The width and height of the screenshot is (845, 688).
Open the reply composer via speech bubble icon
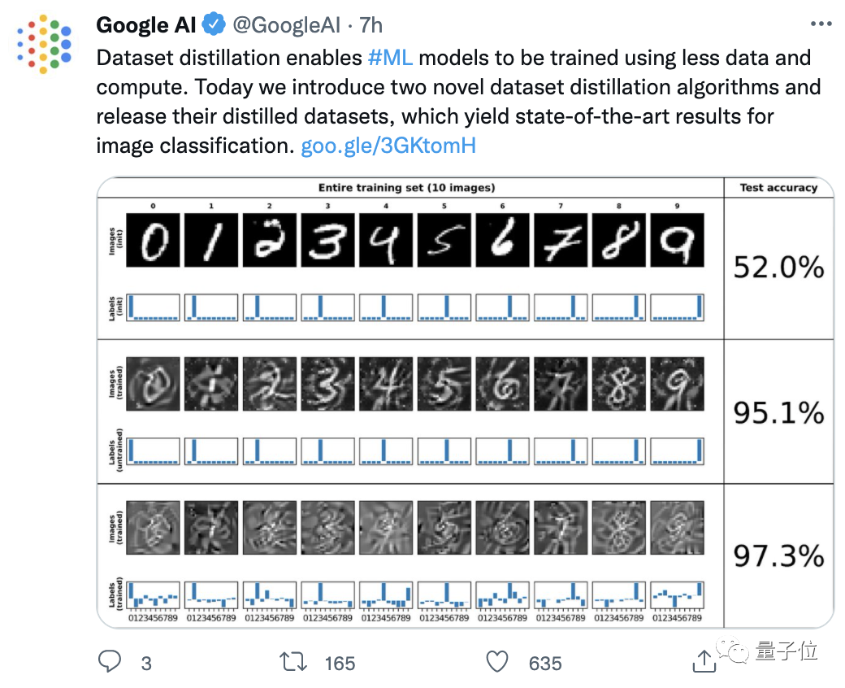[111, 663]
